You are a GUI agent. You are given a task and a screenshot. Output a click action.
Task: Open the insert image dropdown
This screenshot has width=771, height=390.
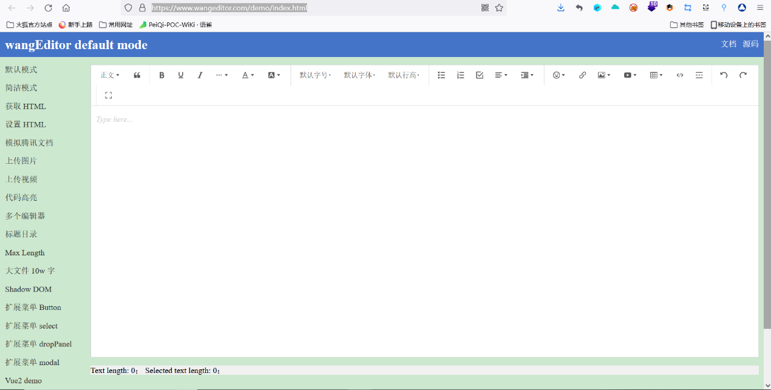point(604,75)
